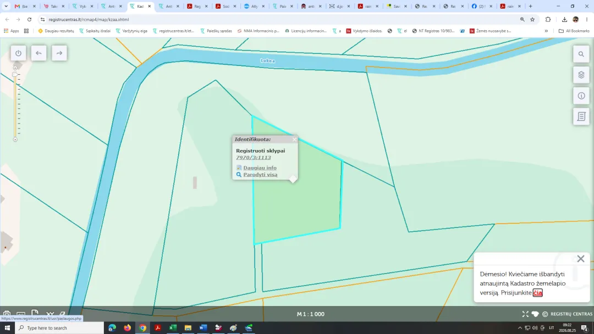Reload the page
This screenshot has height=334, width=594.
(x=29, y=19)
